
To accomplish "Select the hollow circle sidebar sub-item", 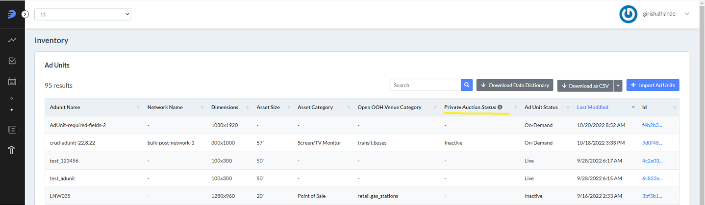I will coord(12,98).
